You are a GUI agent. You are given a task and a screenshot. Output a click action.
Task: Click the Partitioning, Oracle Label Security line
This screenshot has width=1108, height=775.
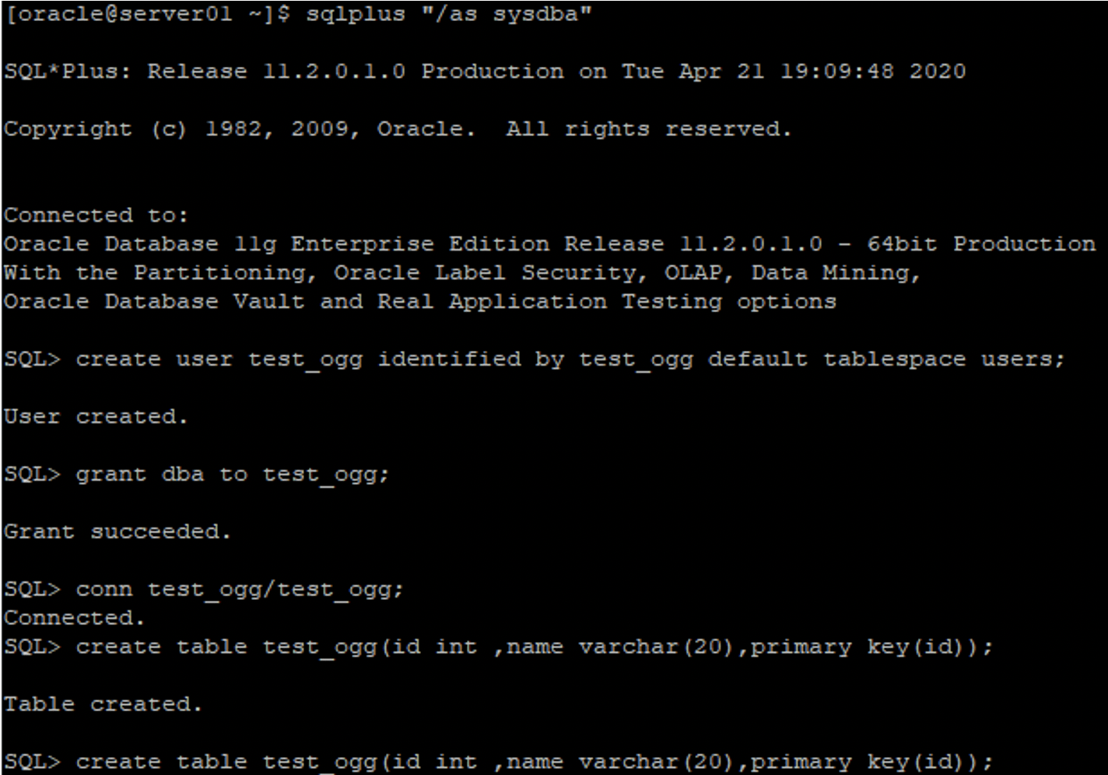462,273
